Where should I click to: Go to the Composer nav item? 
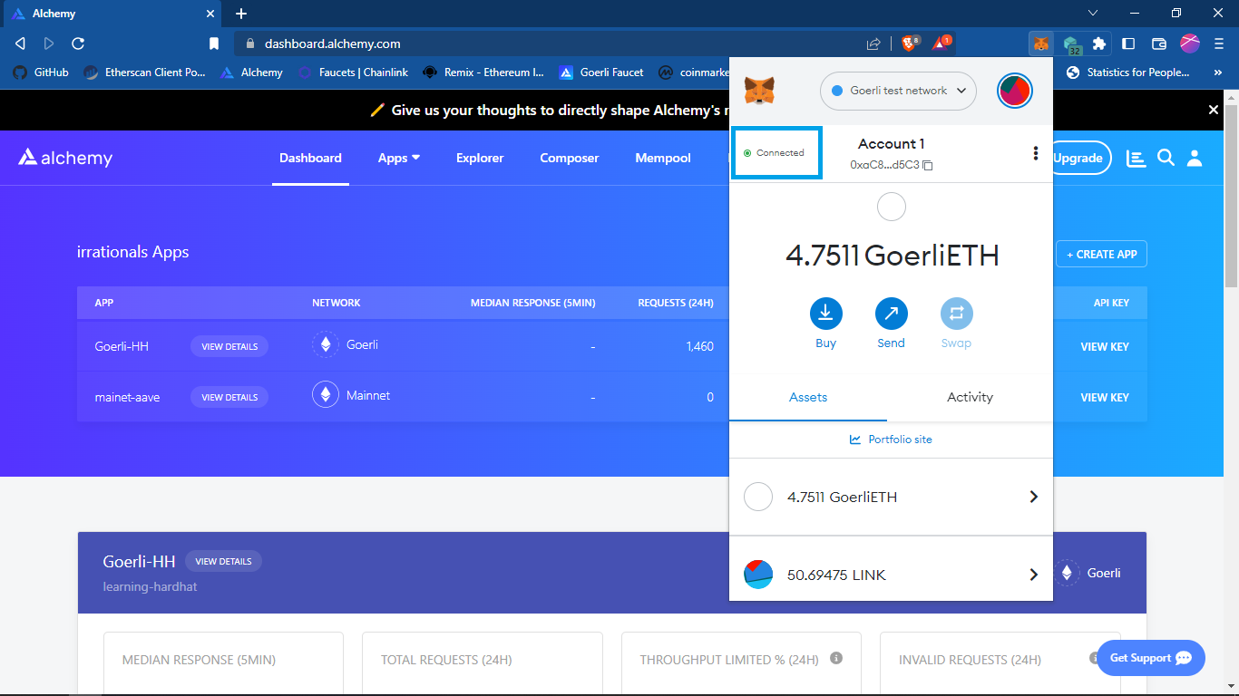[570, 158]
